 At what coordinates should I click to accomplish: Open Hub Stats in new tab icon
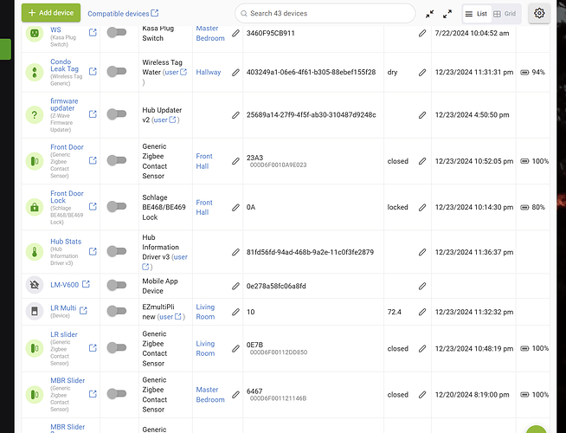[93, 251]
